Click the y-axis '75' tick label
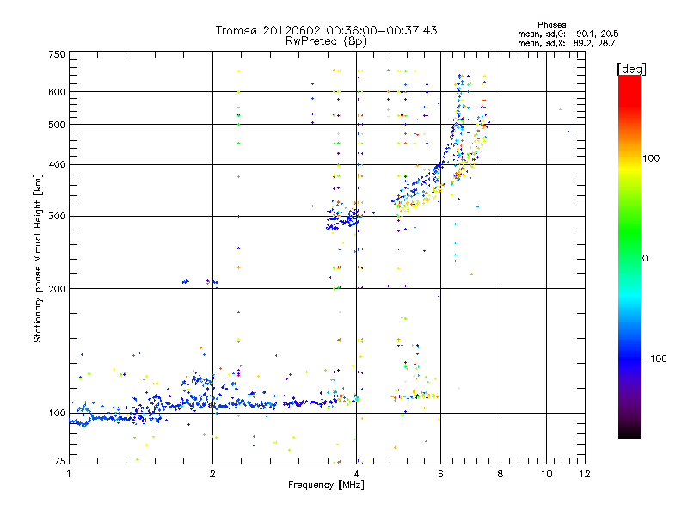 click(60, 461)
